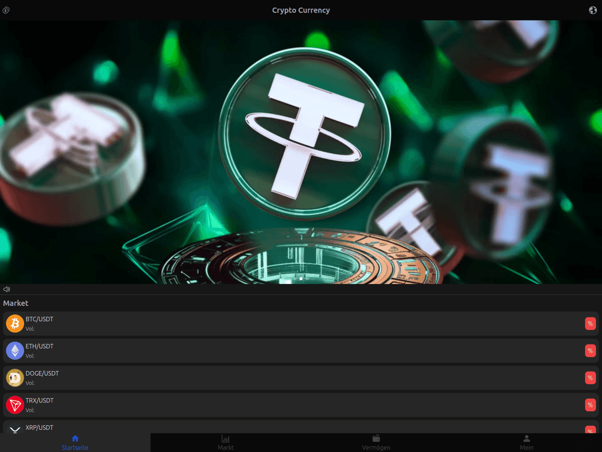Click the currency icon in top-left corner
The image size is (602, 452).
(6, 10)
